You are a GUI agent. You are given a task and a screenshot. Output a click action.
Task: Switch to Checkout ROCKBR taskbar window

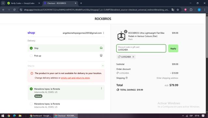(x=65, y=116)
